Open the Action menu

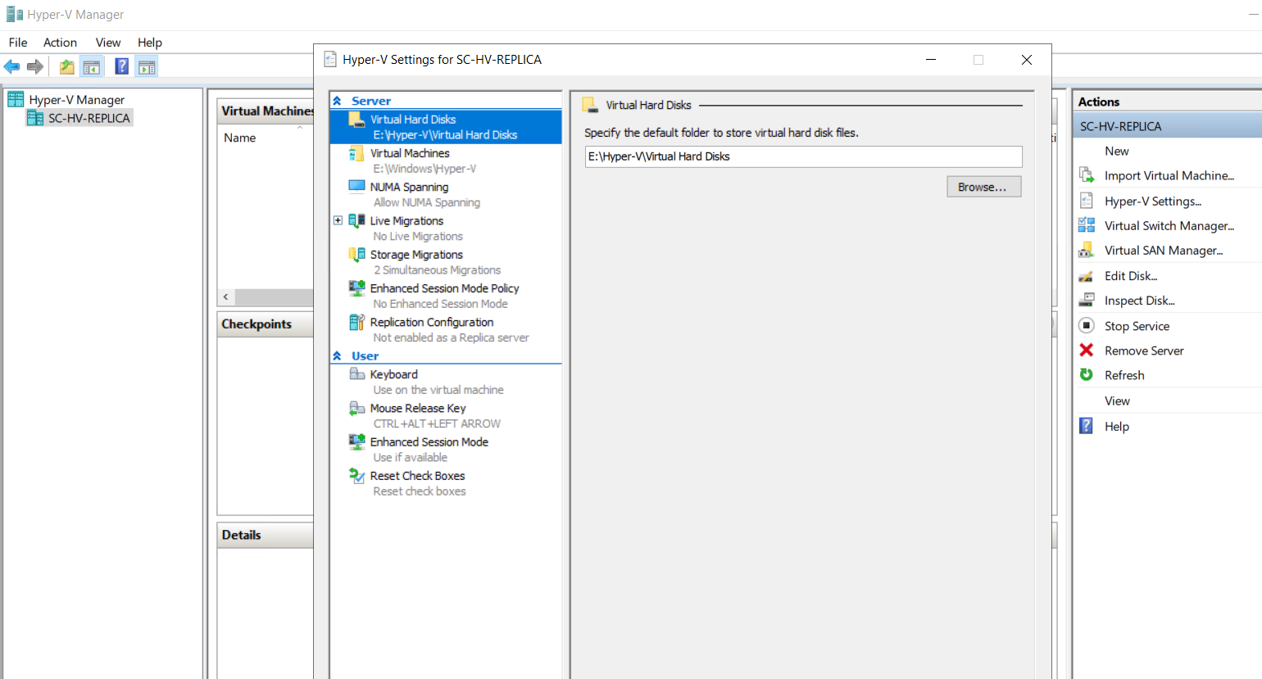point(60,43)
